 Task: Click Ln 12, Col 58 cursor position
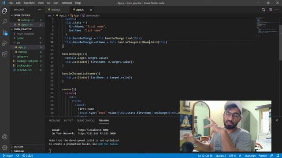pos(205,156)
